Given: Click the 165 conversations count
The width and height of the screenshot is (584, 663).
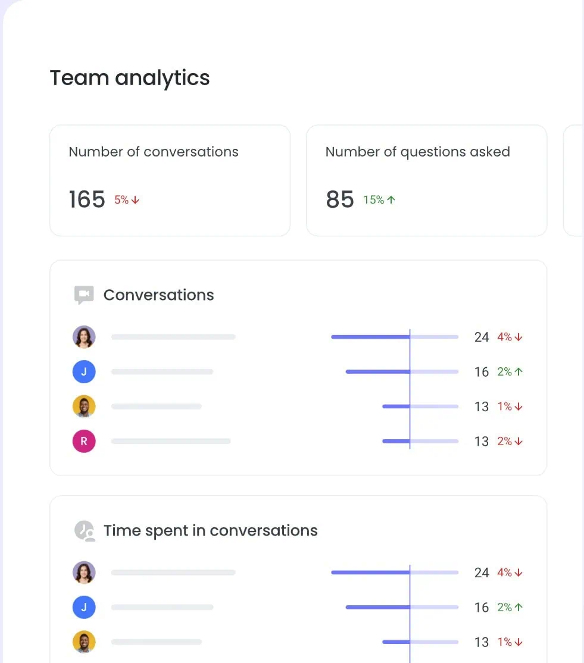Looking at the screenshot, I should [x=87, y=199].
